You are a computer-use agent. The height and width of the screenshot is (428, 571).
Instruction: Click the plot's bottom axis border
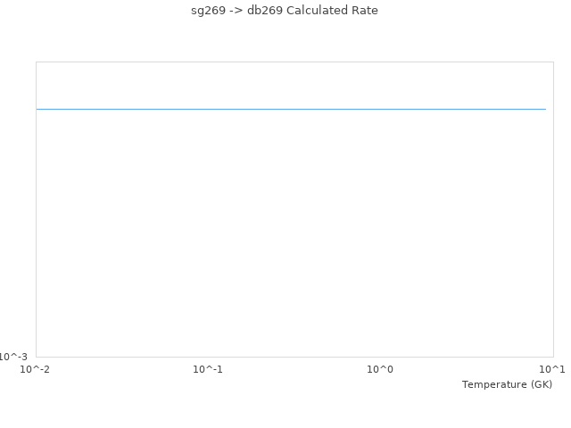coord(295,357)
